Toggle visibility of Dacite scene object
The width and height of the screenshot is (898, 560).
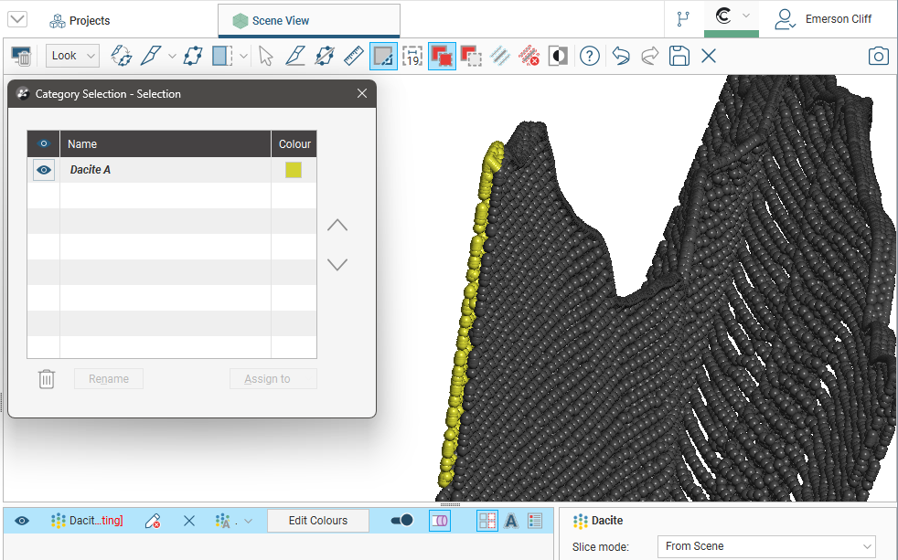click(x=22, y=521)
